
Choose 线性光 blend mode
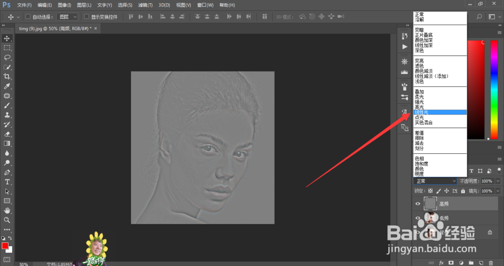440,112
